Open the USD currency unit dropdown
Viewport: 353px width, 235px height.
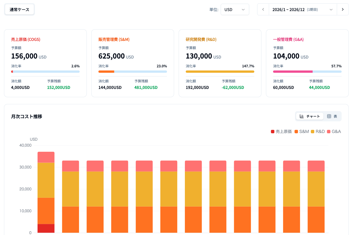pyautogui.click(x=235, y=9)
